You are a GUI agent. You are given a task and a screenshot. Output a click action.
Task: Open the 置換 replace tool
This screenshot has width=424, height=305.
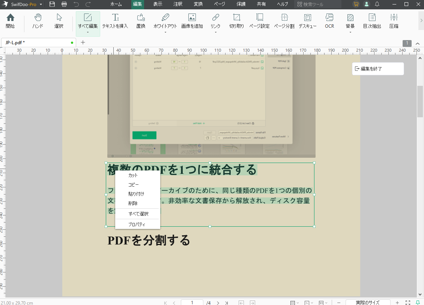point(141,21)
